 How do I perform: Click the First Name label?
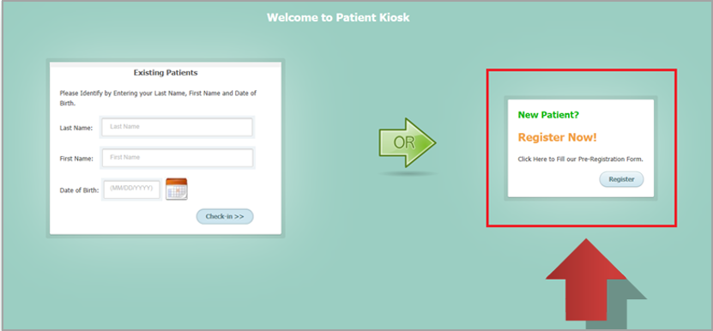pyautogui.click(x=77, y=159)
